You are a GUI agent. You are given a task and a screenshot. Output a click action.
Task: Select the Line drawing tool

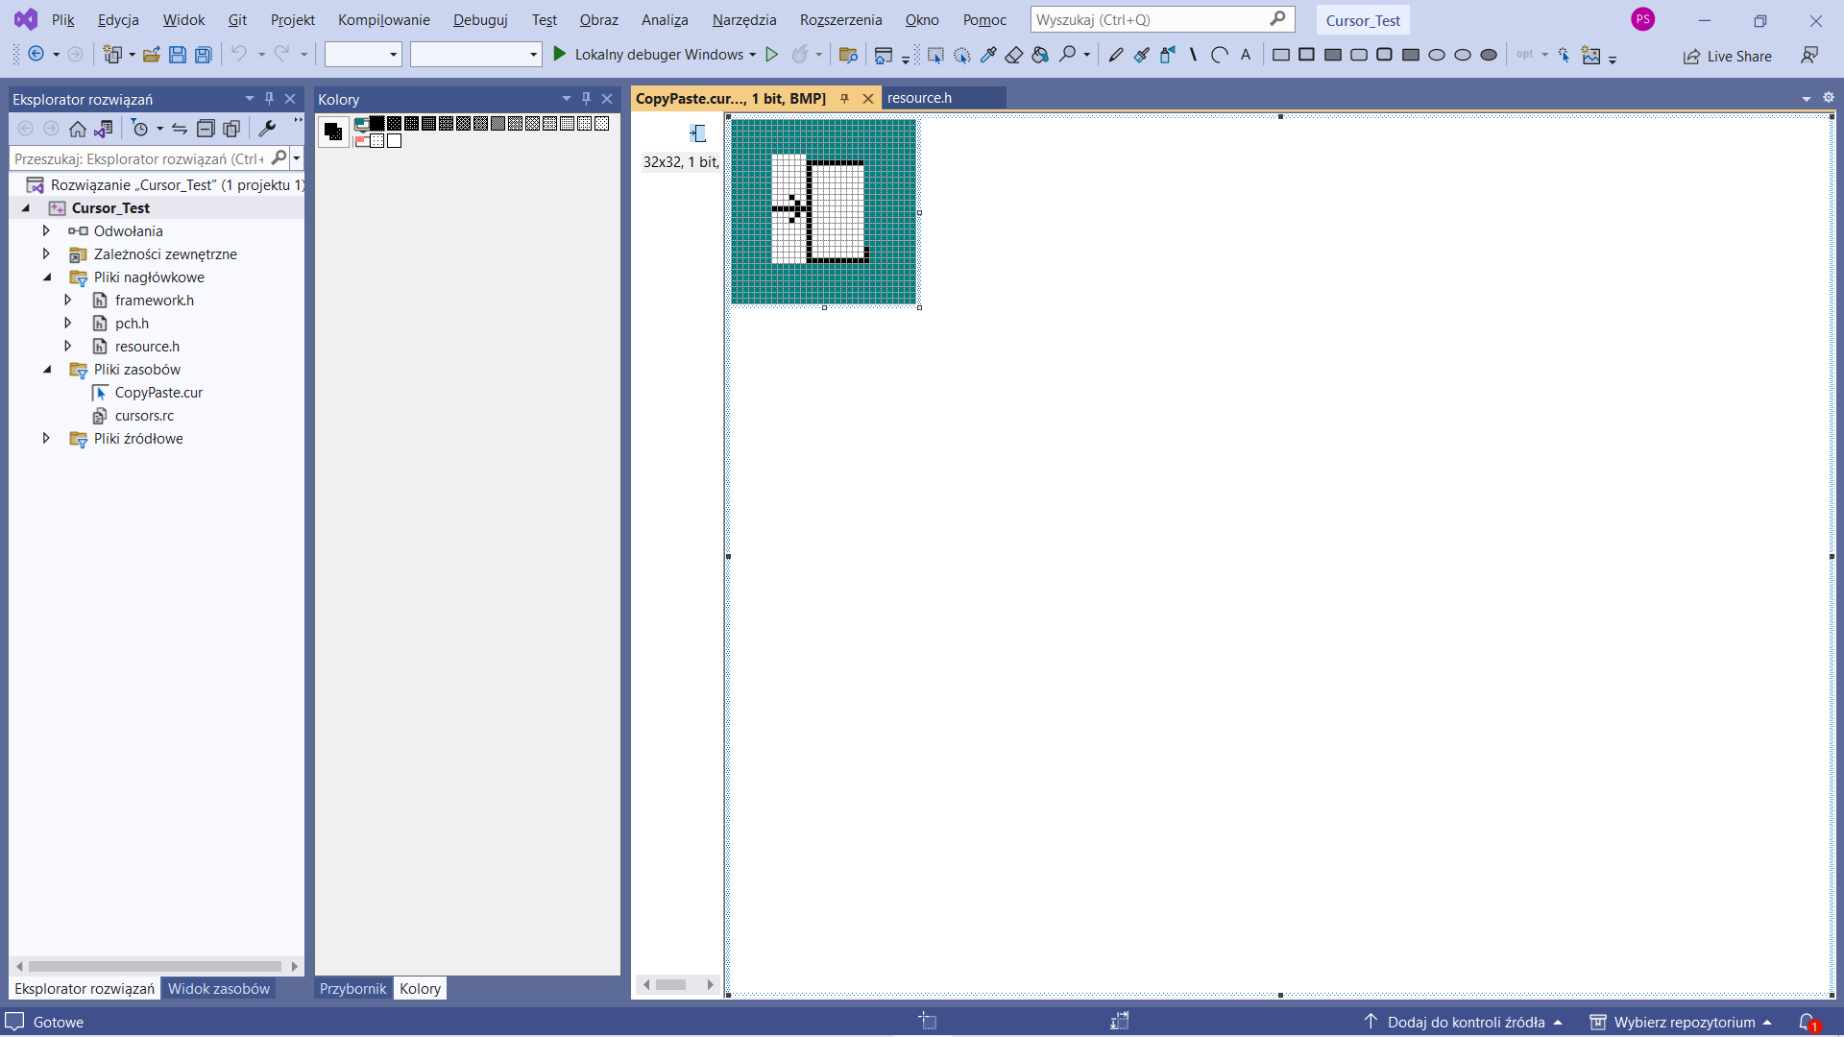tap(1193, 55)
